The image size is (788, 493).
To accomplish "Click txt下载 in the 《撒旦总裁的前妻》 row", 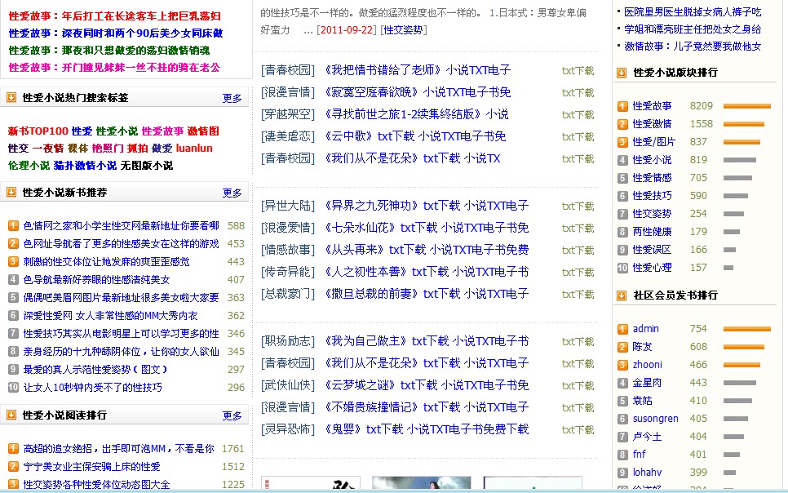I will tap(578, 295).
